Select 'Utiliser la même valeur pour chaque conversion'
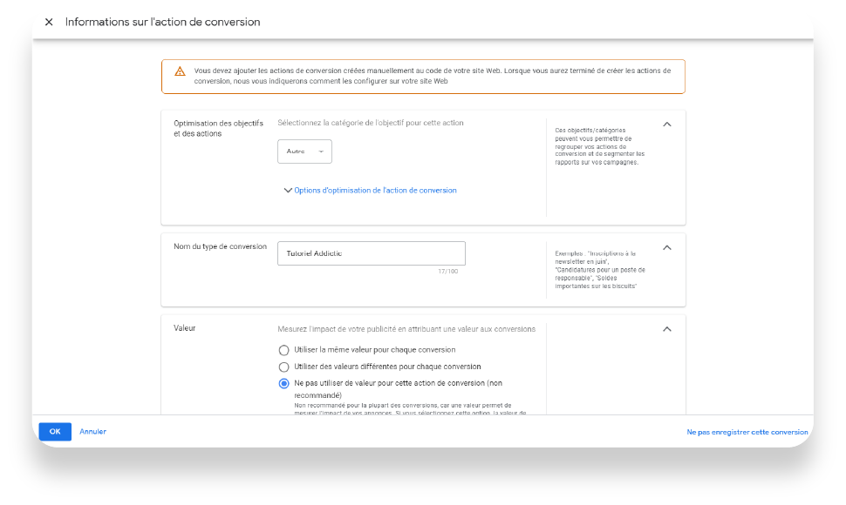The height and width of the screenshot is (505, 846). tap(283, 350)
